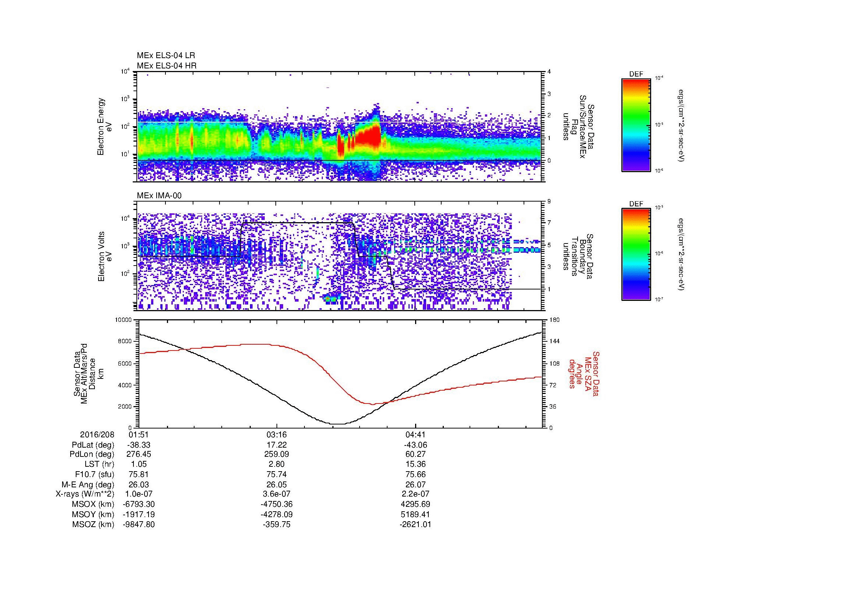Click the LST value 15.36
The height and width of the screenshot is (608, 860).
415,465
